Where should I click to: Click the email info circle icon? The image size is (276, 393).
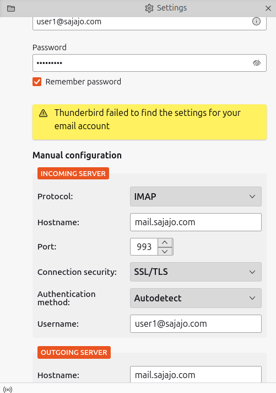click(x=256, y=22)
